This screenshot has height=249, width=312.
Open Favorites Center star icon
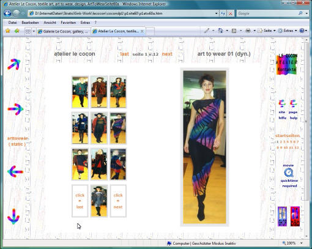point(8,31)
